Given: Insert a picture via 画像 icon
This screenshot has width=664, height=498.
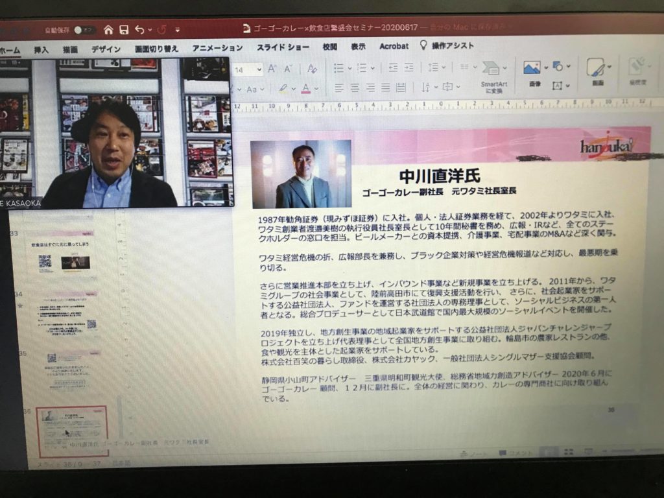Looking at the screenshot, I should pyautogui.click(x=532, y=67).
